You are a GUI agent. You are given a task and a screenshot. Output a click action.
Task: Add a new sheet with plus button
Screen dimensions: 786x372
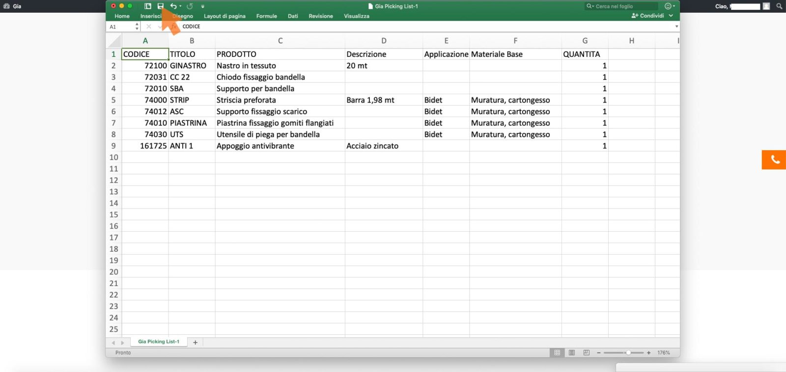[195, 343]
